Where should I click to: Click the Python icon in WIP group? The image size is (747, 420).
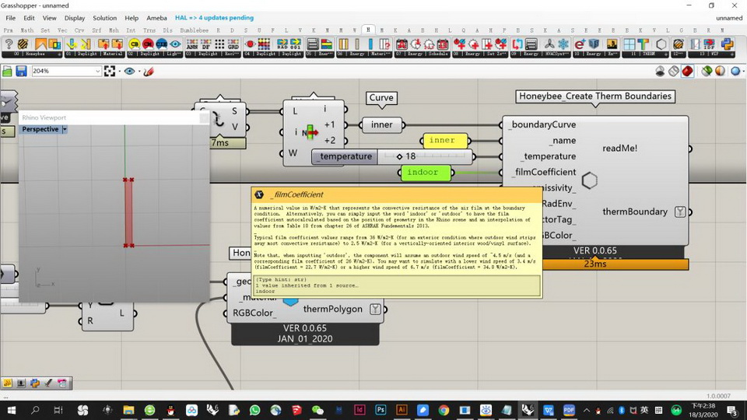point(728,44)
